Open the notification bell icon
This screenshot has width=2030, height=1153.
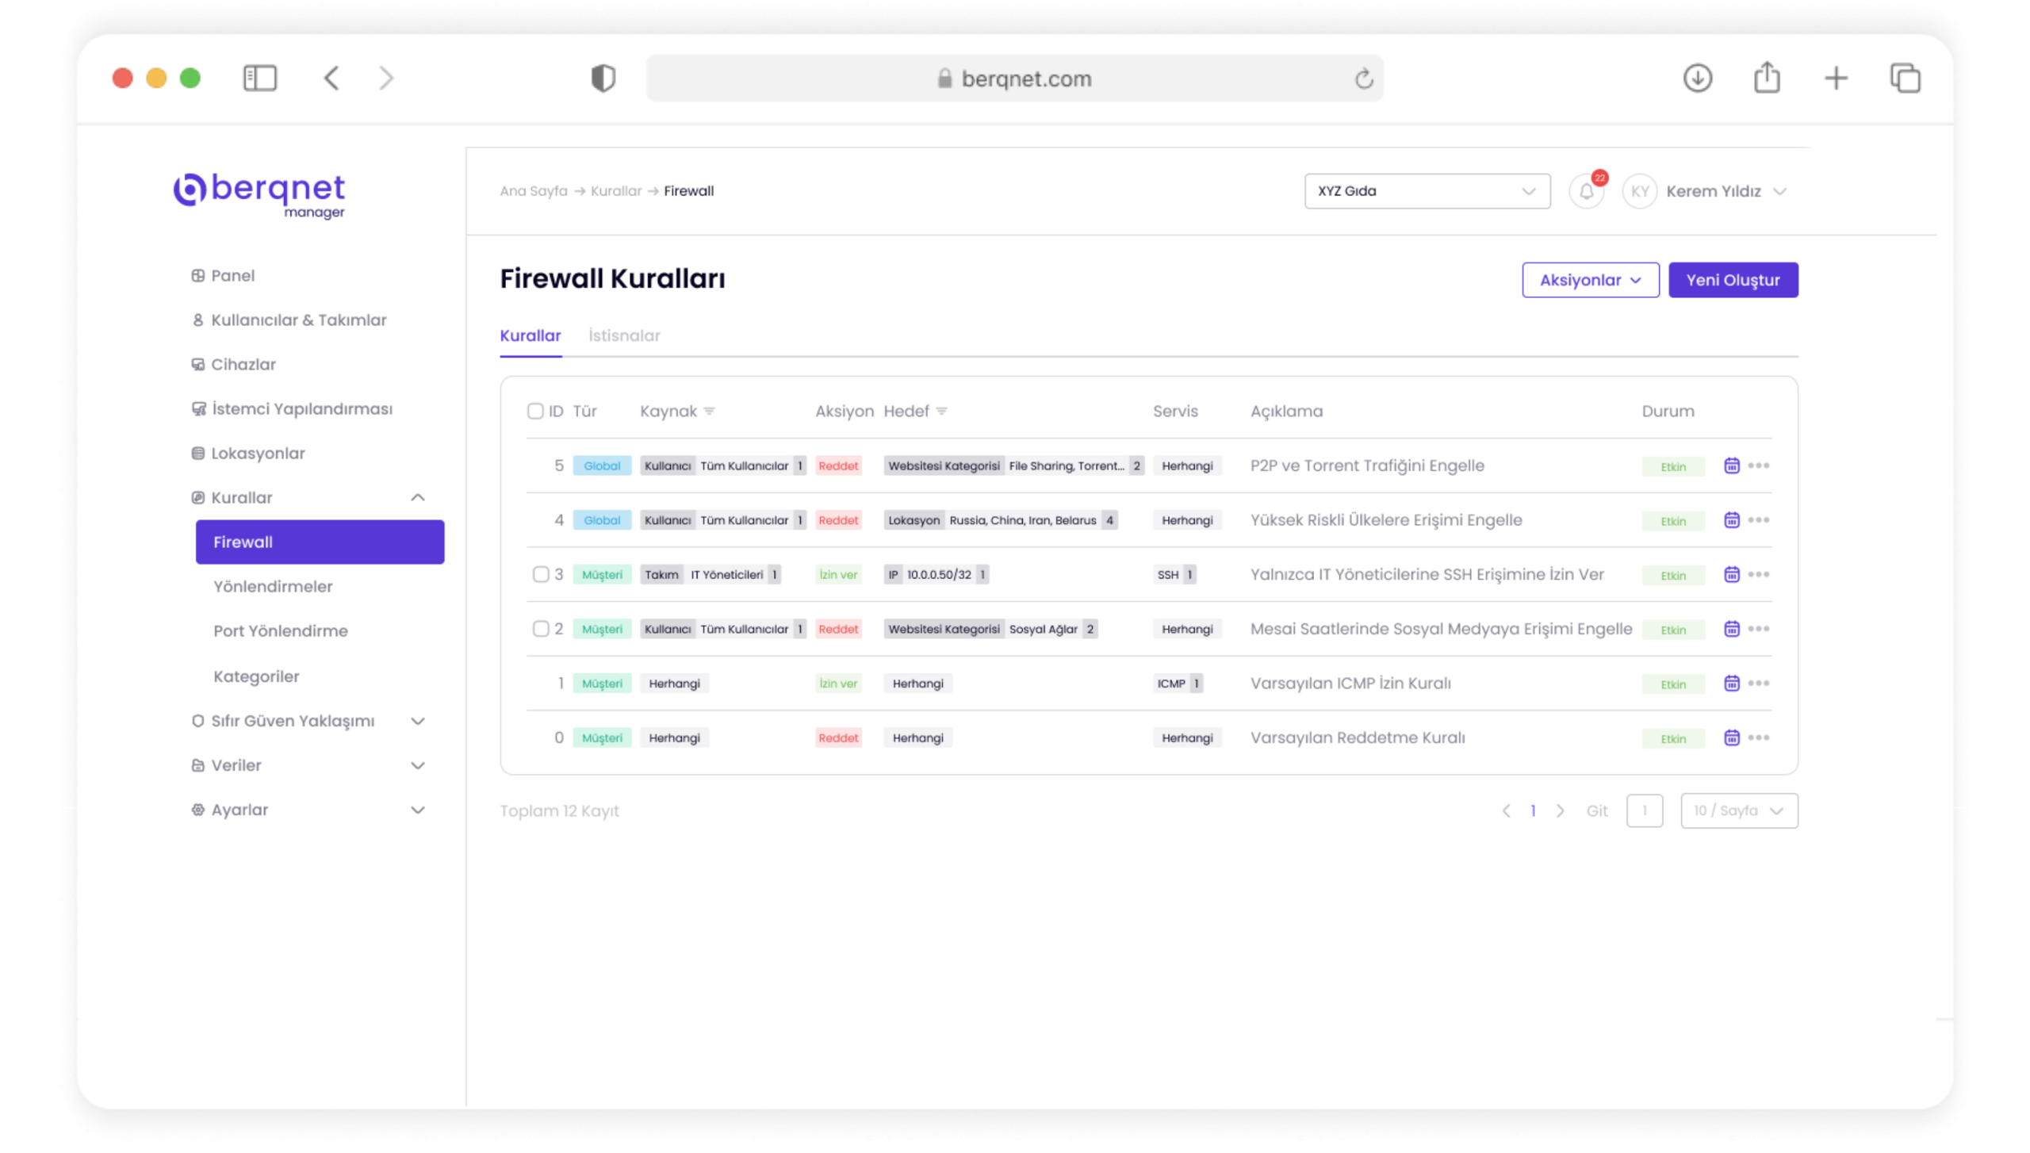coord(1586,191)
